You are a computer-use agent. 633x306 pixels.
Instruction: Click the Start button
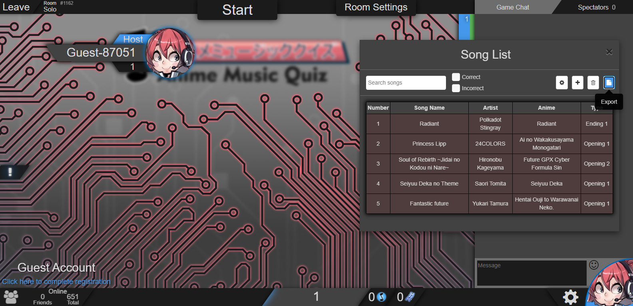click(x=237, y=10)
